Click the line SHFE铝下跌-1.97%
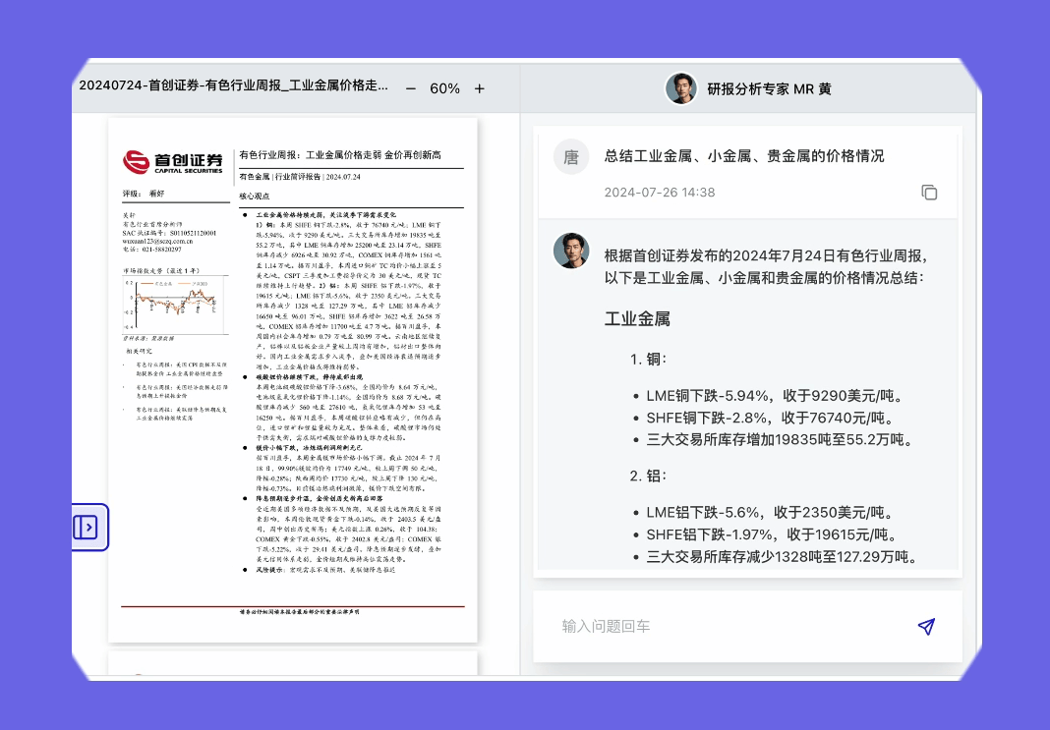Viewport: 1050px width, 730px height. (x=772, y=534)
